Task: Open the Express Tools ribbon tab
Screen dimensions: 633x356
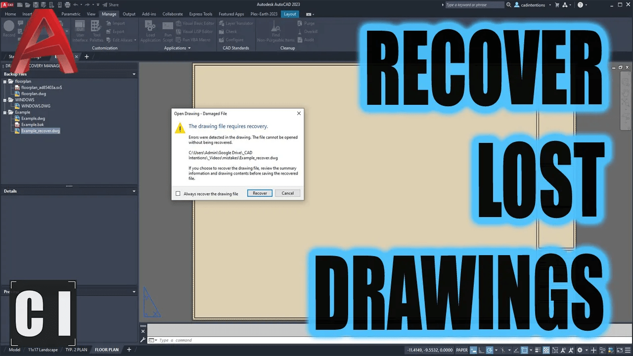Action: [x=201, y=14]
